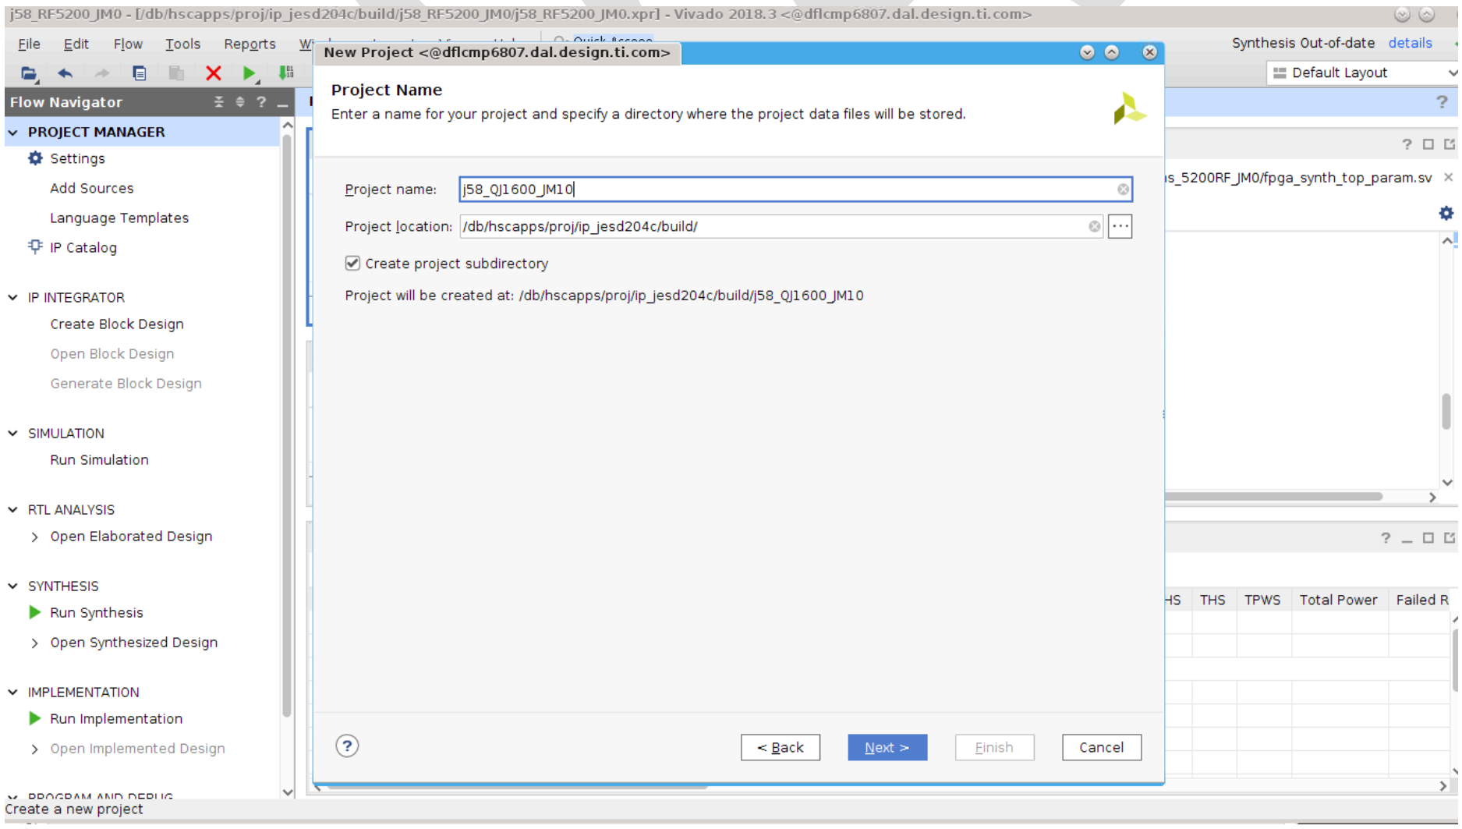Screen dimensions: 1462x829
Task: Click the editor panel horizontal scrollbar
Action: click(x=1274, y=497)
